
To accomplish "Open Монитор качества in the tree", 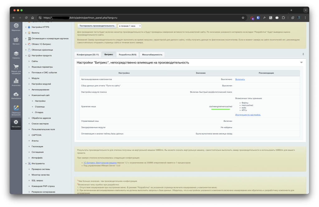I will pos(40,175).
